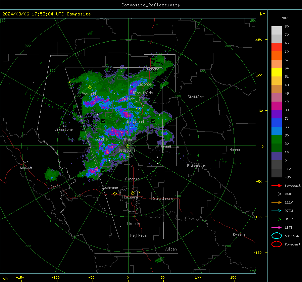Click the Okotoks city label
302x282 pixels.
tap(134, 223)
